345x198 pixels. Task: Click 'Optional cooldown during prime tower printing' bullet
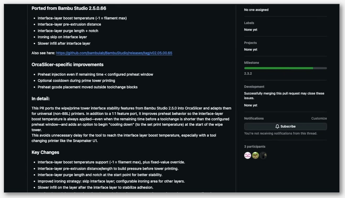(76, 81)
